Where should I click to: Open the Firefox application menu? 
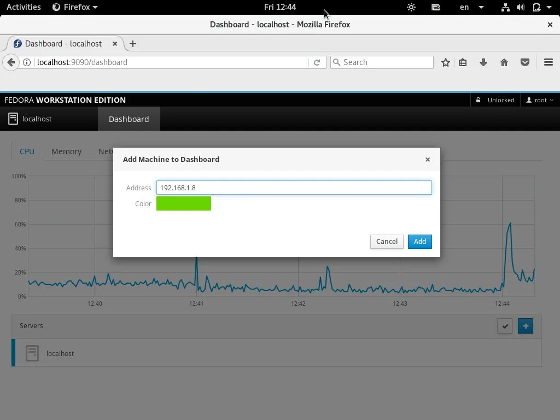[x=75, y=7]
